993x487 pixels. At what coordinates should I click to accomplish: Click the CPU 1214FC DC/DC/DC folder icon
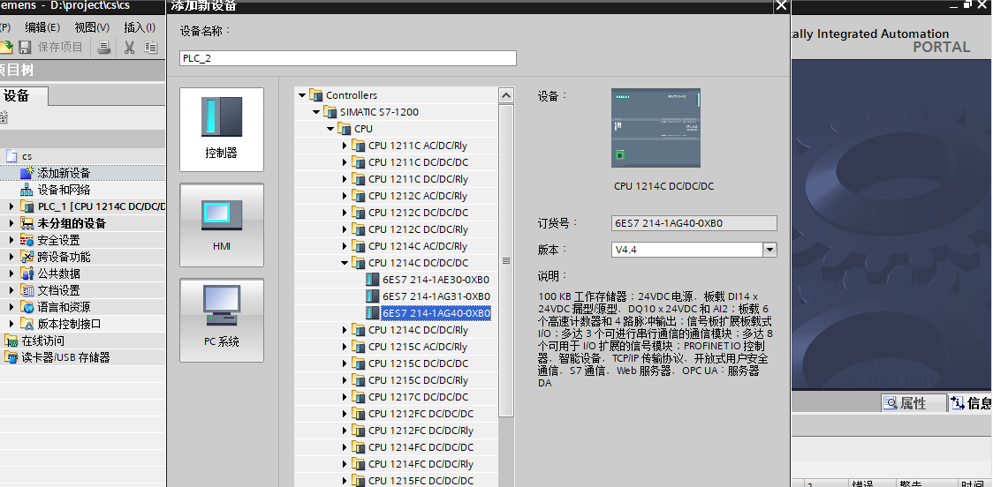click(x=359, y=447)
